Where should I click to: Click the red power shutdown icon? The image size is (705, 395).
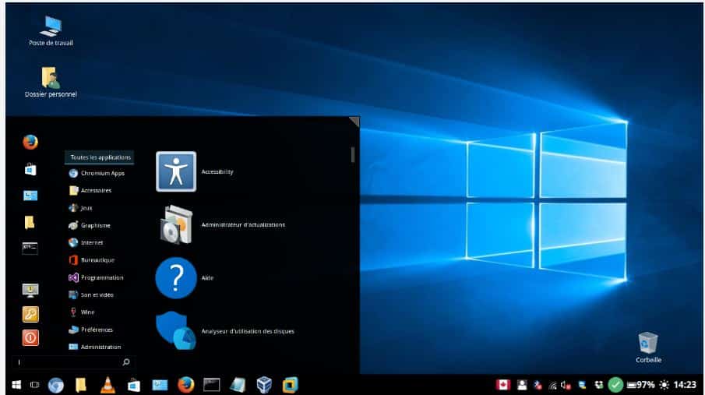pos(30,338)
